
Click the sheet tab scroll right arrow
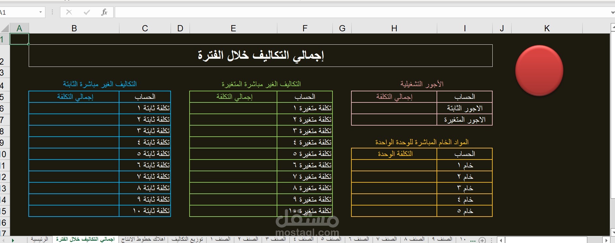13,240
